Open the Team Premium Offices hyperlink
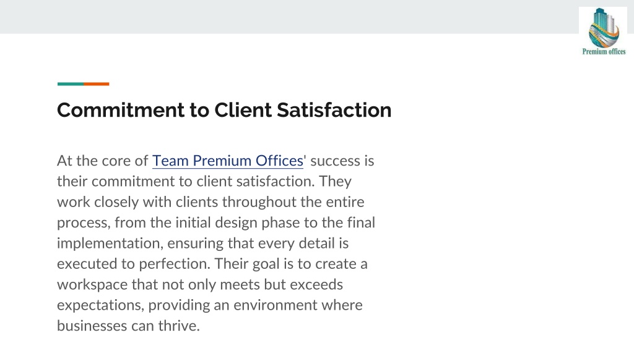This screenshot has height=356, width=634. [228, 161]
